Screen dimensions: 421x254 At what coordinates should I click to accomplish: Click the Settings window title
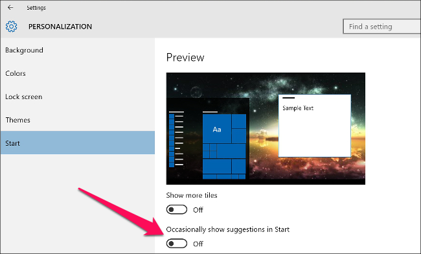click(x=36, y=8)
